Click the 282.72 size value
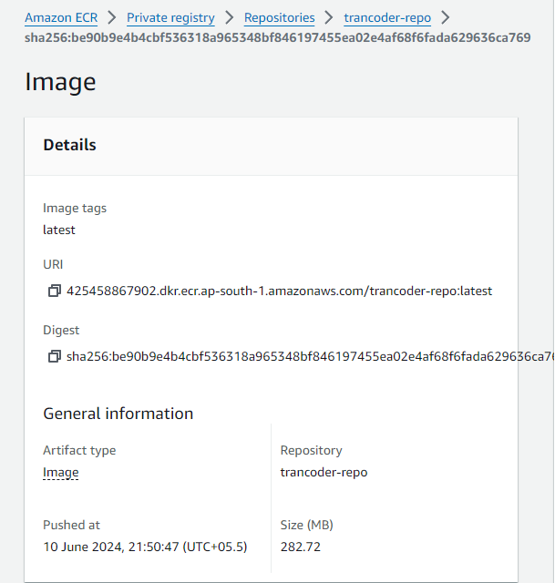 [x=301, y=547]
